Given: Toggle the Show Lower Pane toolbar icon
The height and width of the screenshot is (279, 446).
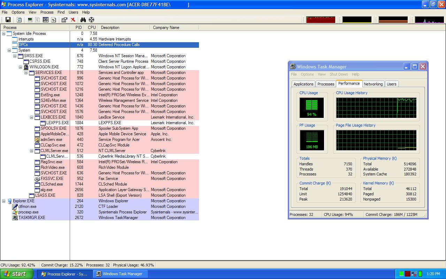Looking at the screenshot, I should tap(46, 20).
